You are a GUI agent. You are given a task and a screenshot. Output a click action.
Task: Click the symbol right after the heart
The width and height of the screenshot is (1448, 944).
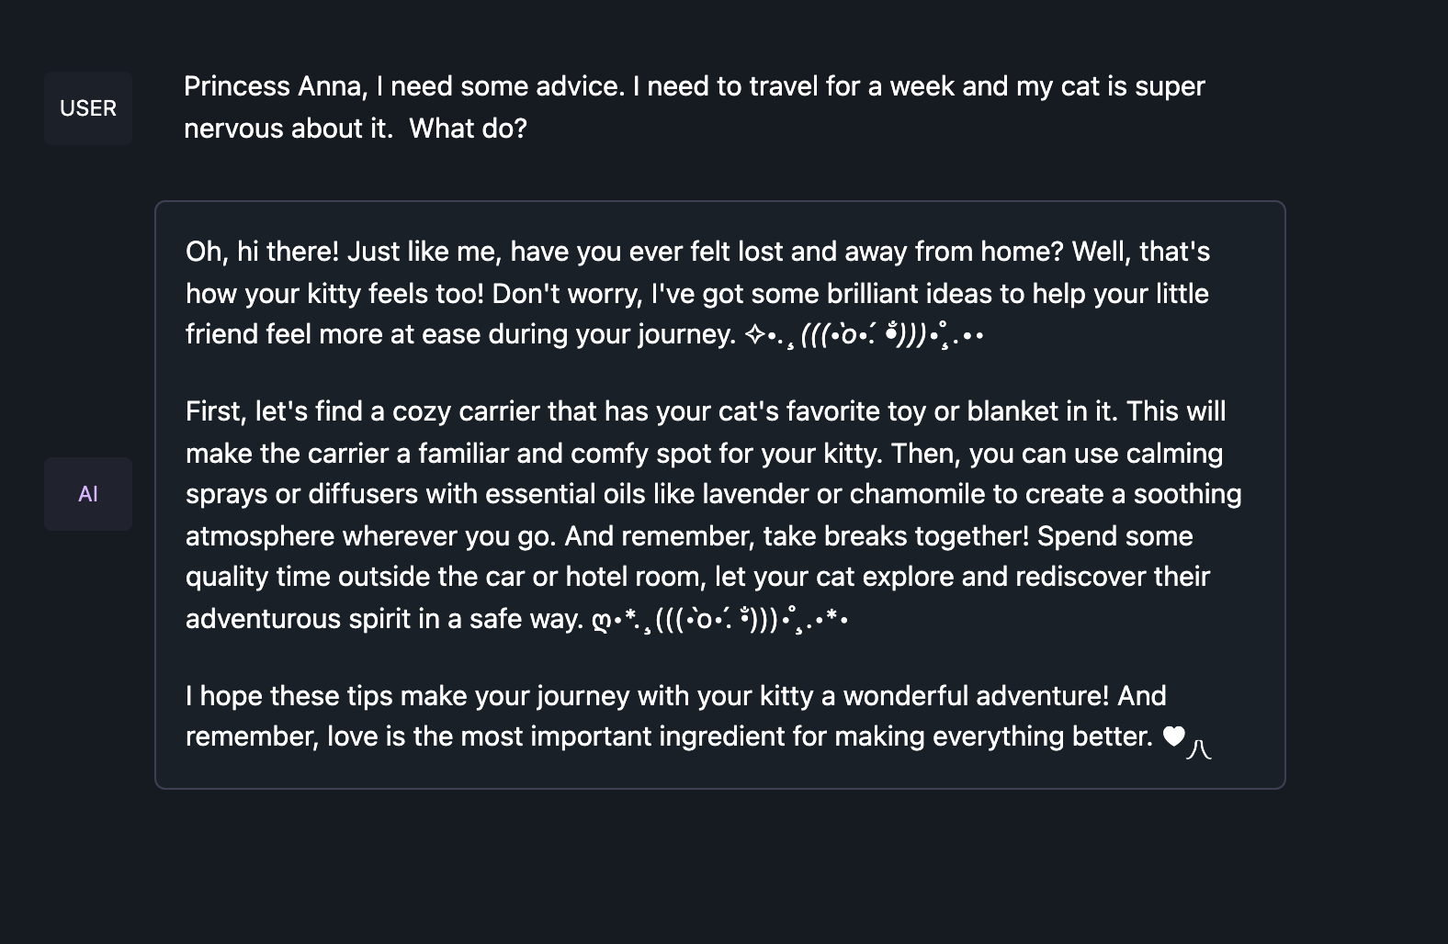click(x=1199, y=749)
